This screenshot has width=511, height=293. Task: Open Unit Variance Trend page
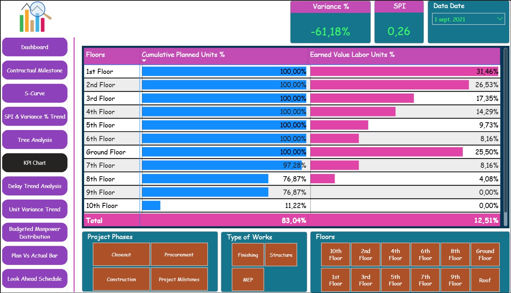pyautogui.click(x=35, y=209)
